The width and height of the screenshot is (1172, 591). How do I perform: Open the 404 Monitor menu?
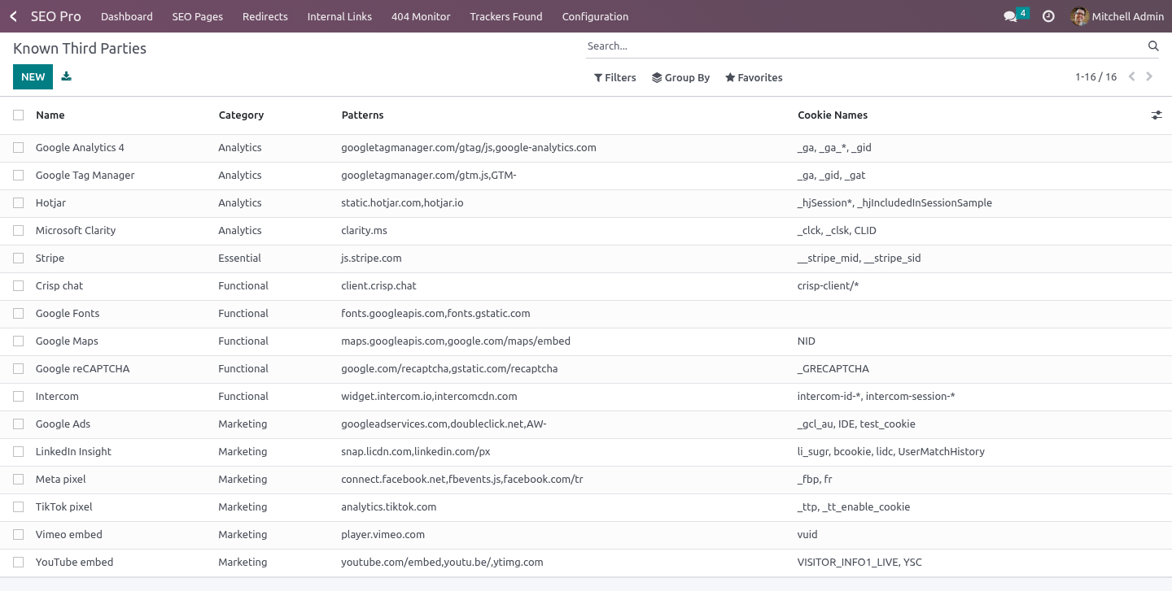(x=421, y=16)
